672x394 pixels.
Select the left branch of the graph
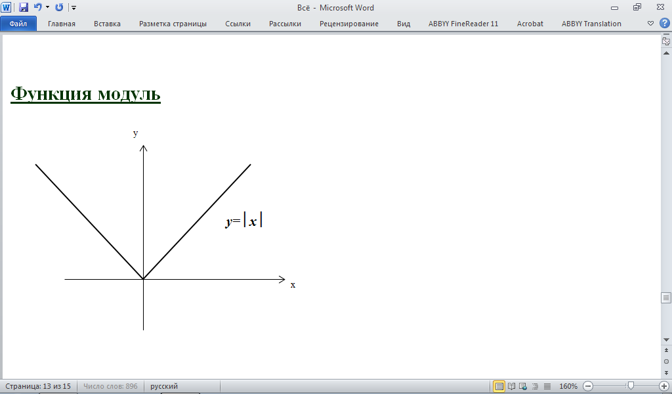click(89, 222)
